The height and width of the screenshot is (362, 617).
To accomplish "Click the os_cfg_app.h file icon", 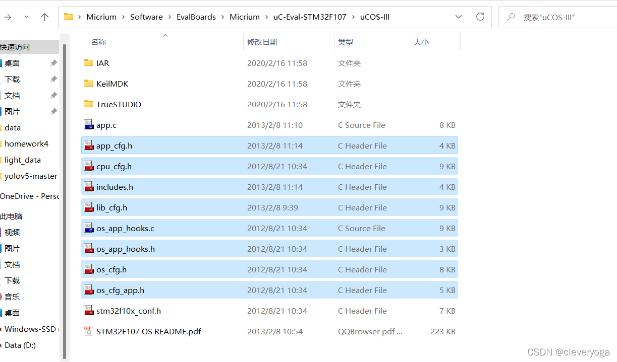I will pos(89,290).
